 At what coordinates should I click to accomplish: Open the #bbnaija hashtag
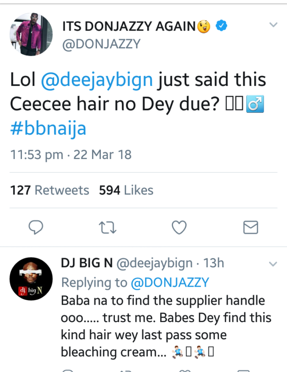[x=48, y=128]
